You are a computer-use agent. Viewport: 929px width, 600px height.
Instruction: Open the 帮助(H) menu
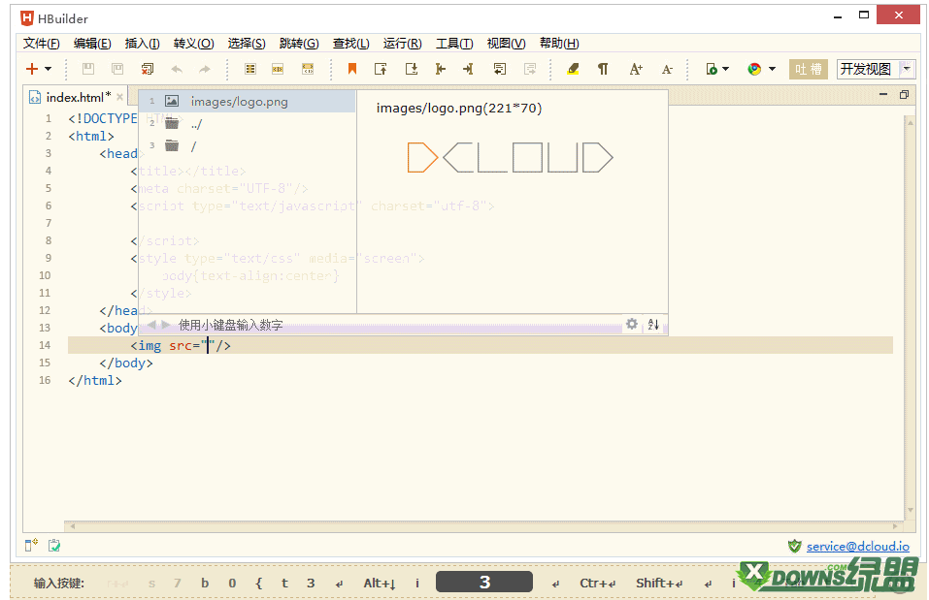click(x=559, y=44)
